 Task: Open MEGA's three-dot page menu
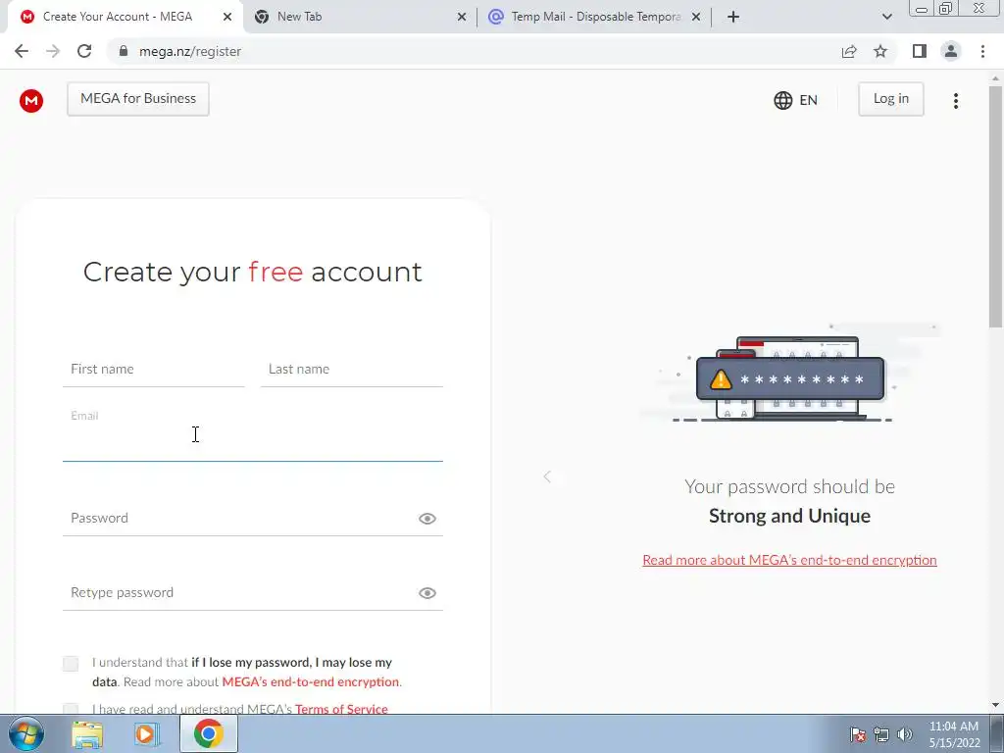point(955,101)
